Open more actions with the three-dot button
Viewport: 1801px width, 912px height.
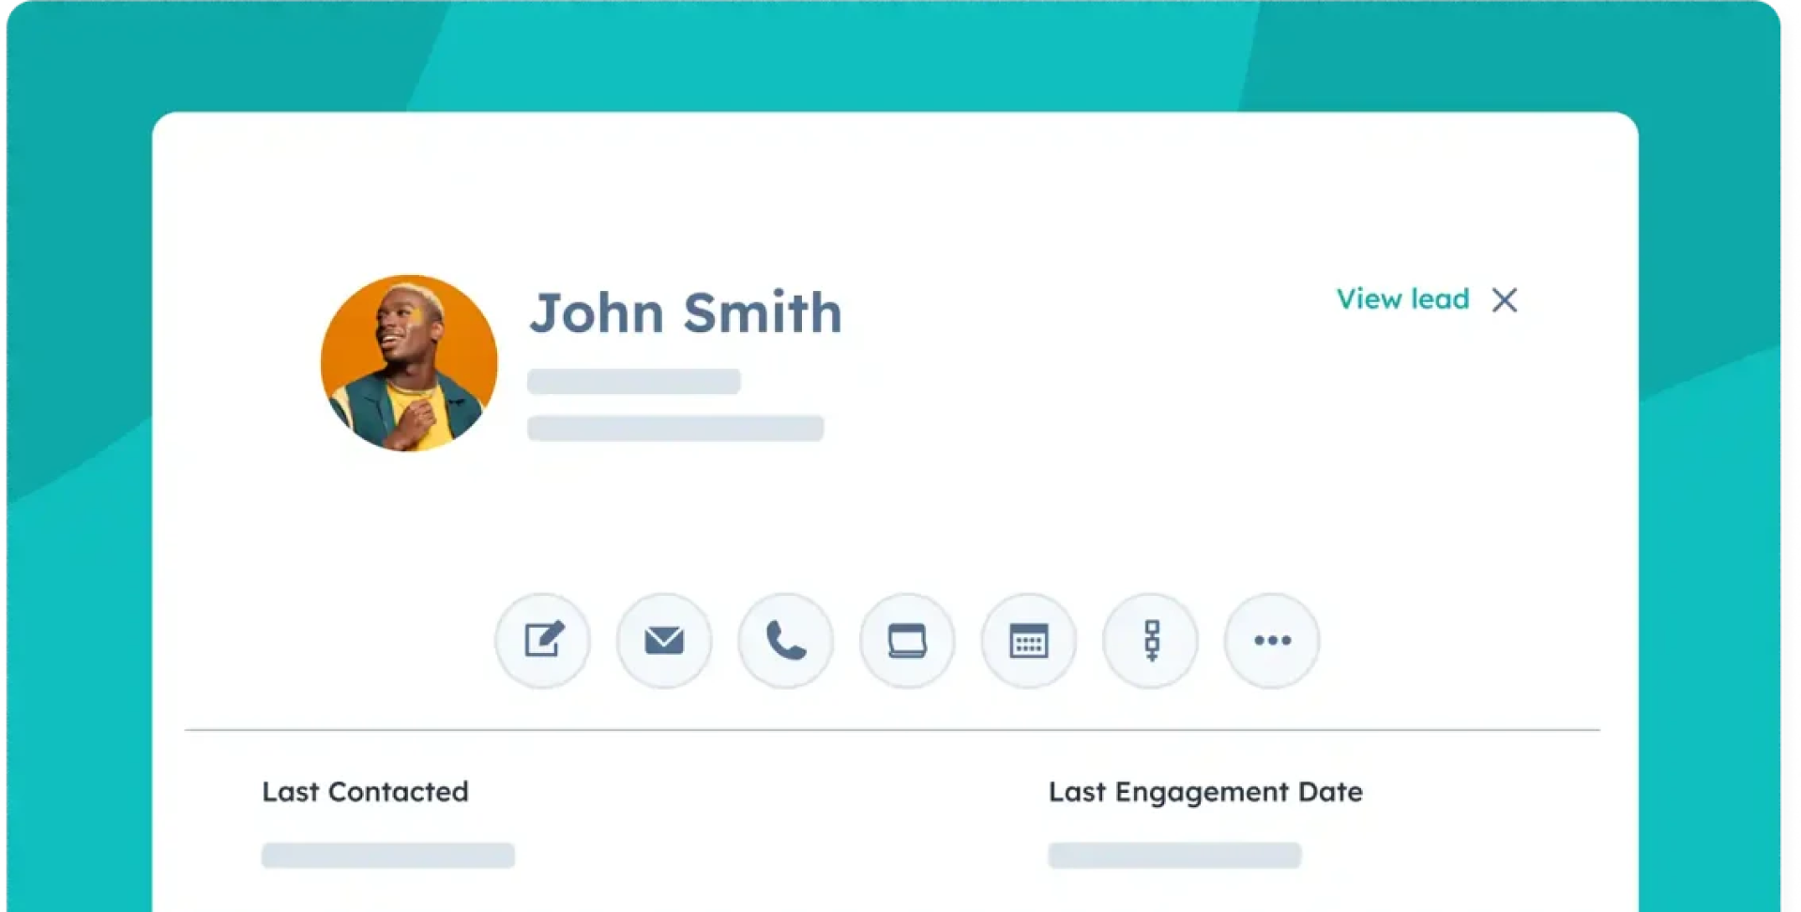(1272, 641)
